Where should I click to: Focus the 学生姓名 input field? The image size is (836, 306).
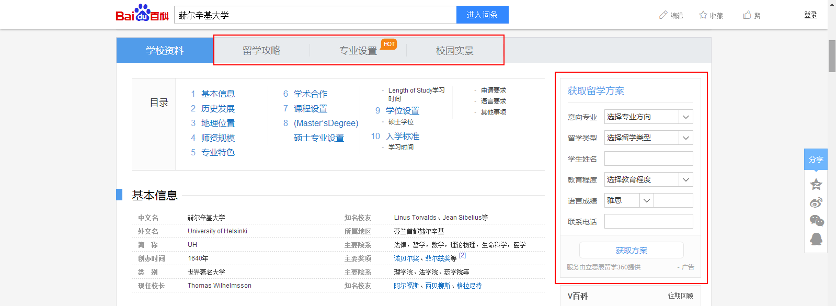coord(649,158)
